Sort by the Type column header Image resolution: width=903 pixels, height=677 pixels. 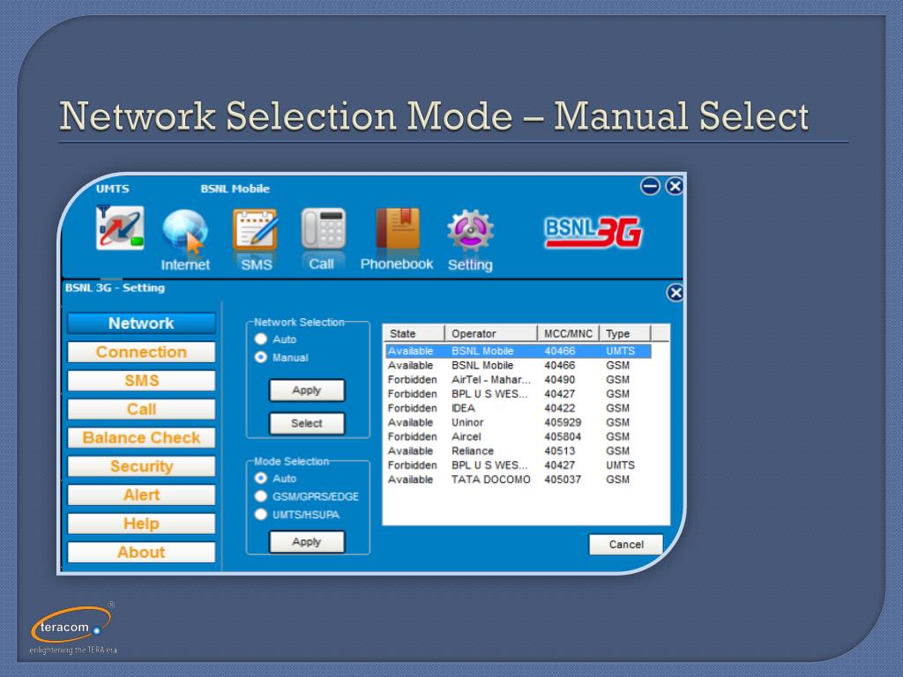(625, 334)
